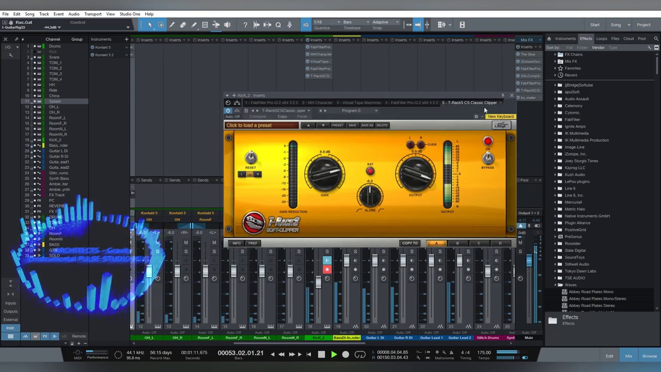Toggle the Loop button in transport
Image resolution: width=661 pixels, height=372 pixels.
tap(360, 354)
